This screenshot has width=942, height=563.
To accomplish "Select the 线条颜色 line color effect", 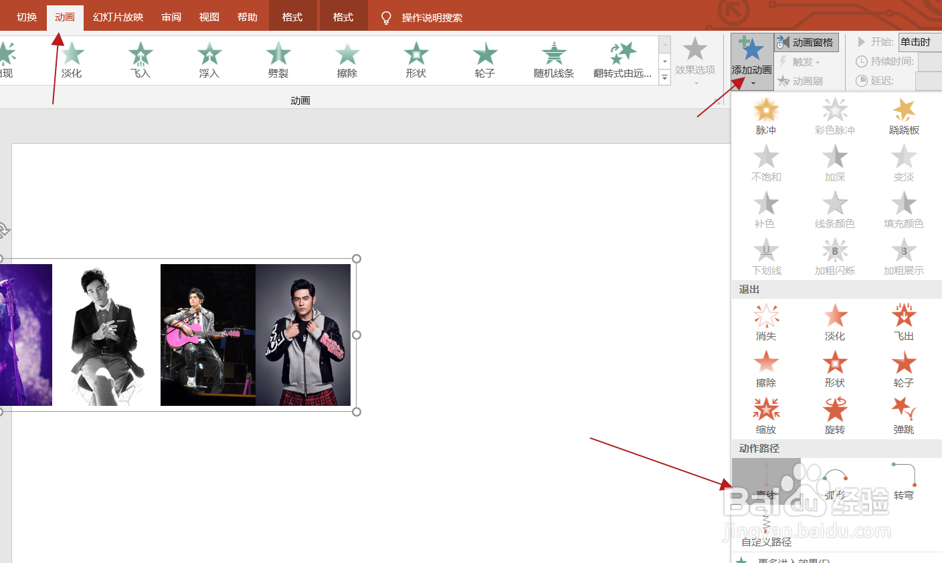I will [x=835, y=210].
